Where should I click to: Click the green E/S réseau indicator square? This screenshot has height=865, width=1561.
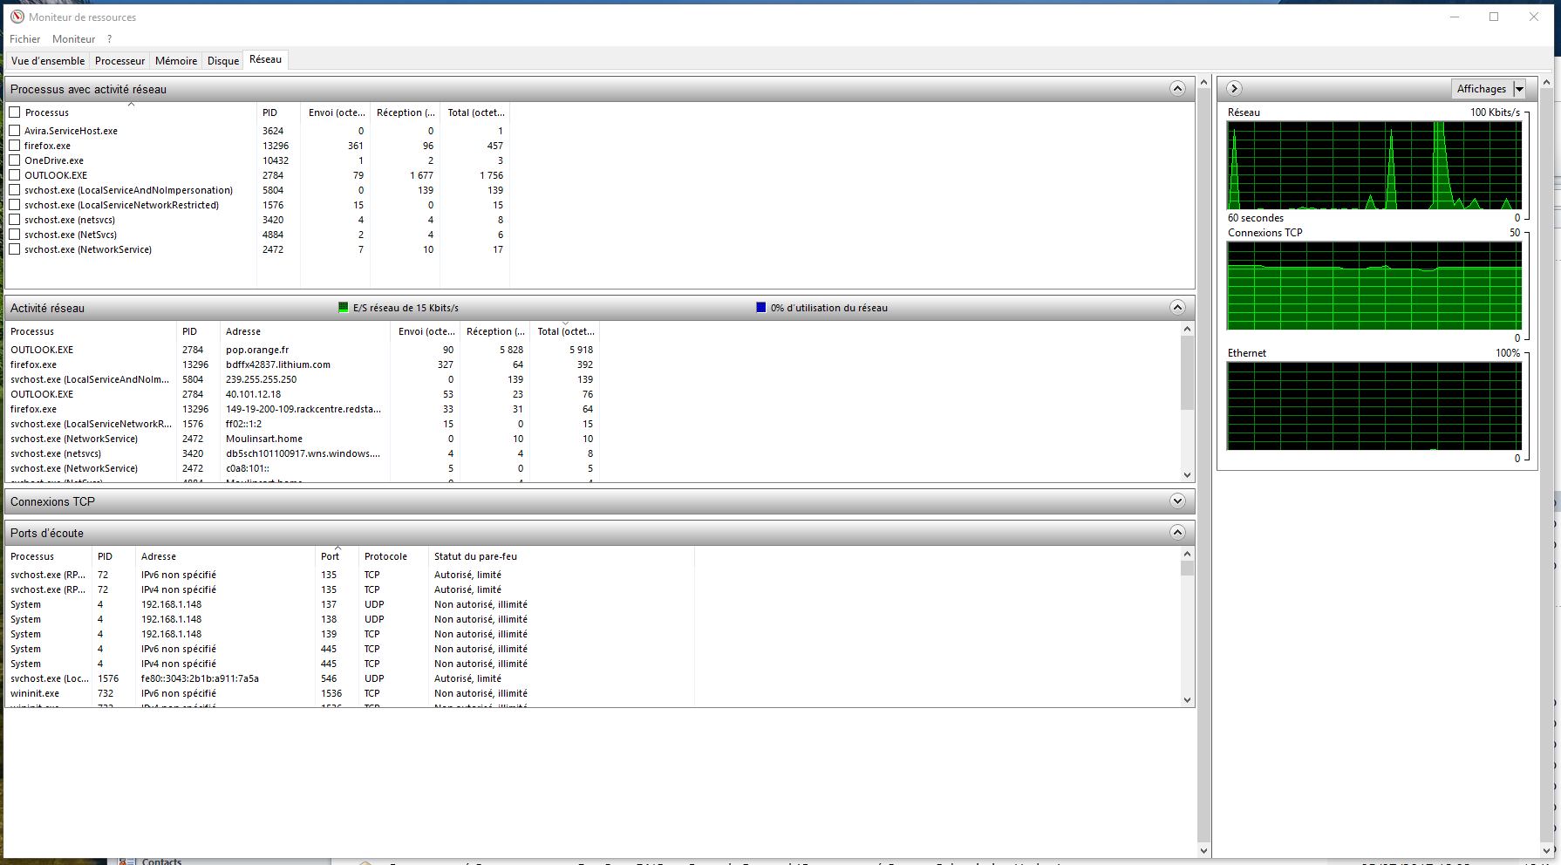(343, 307)
